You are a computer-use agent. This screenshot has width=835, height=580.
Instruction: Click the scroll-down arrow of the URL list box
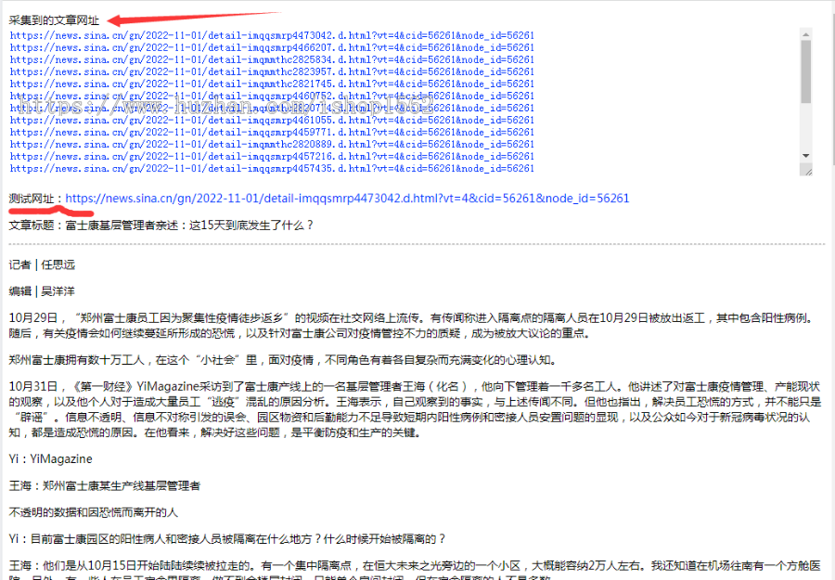tap(805, 156)
